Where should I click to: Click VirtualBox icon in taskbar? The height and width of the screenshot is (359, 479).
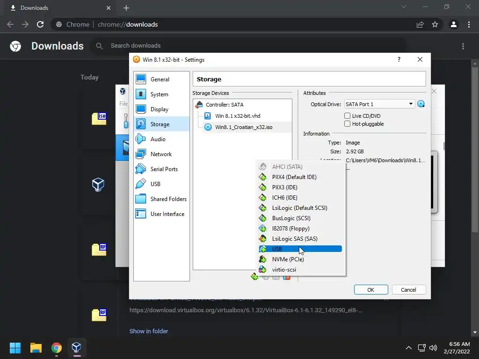point(76,348)
